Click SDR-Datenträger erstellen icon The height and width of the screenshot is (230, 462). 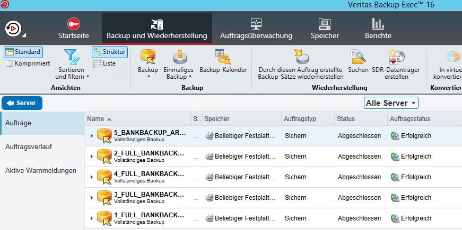[396, 57]
